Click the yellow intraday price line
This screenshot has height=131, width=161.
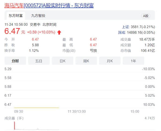[x=36, y=108]
